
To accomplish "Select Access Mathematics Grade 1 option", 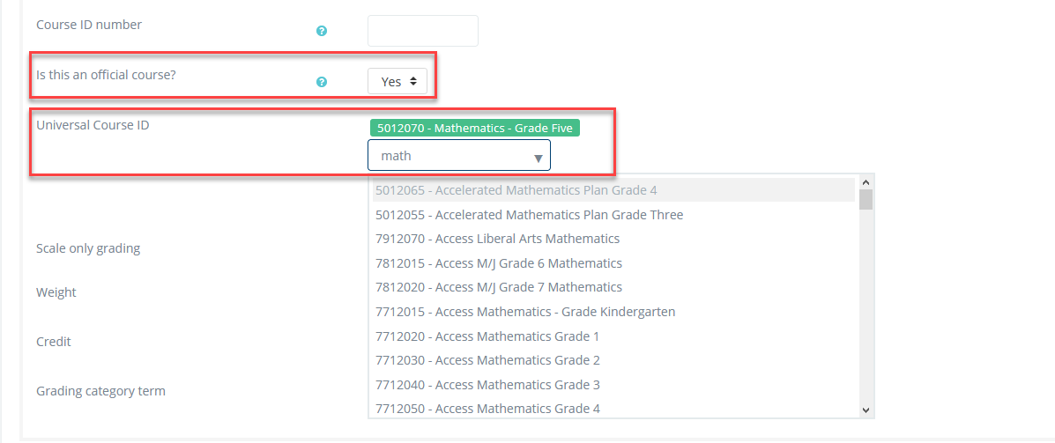I will pos(487,336).
